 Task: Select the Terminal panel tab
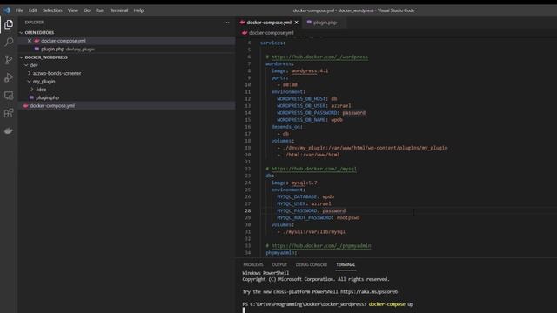pyautogui.click(x=346, y=264)
